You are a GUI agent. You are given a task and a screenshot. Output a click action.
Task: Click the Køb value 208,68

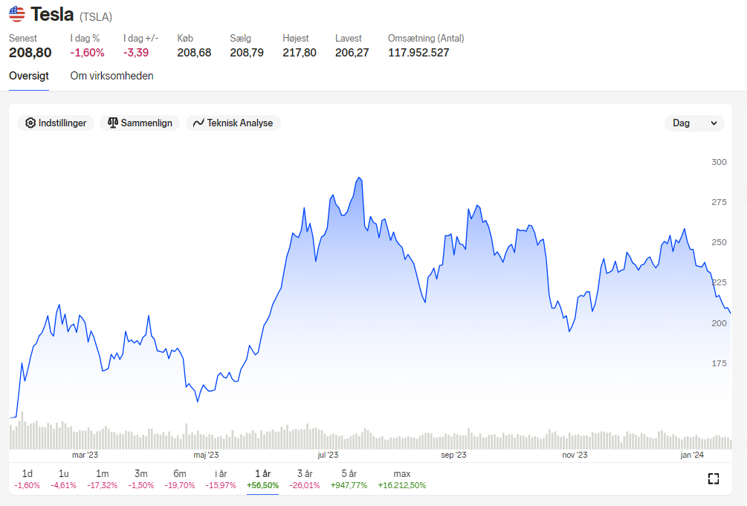[x=195, y=53]
